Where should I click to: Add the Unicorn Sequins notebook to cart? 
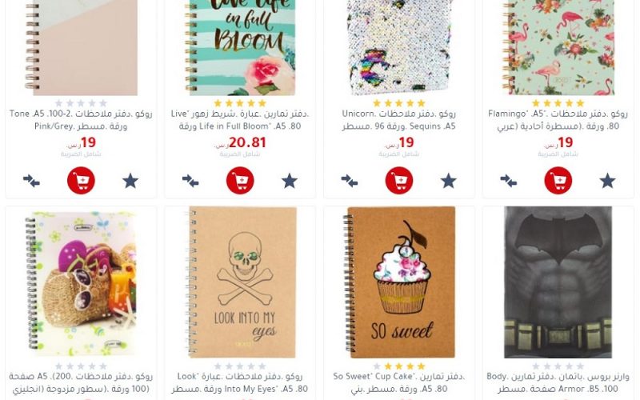(398, 181)
